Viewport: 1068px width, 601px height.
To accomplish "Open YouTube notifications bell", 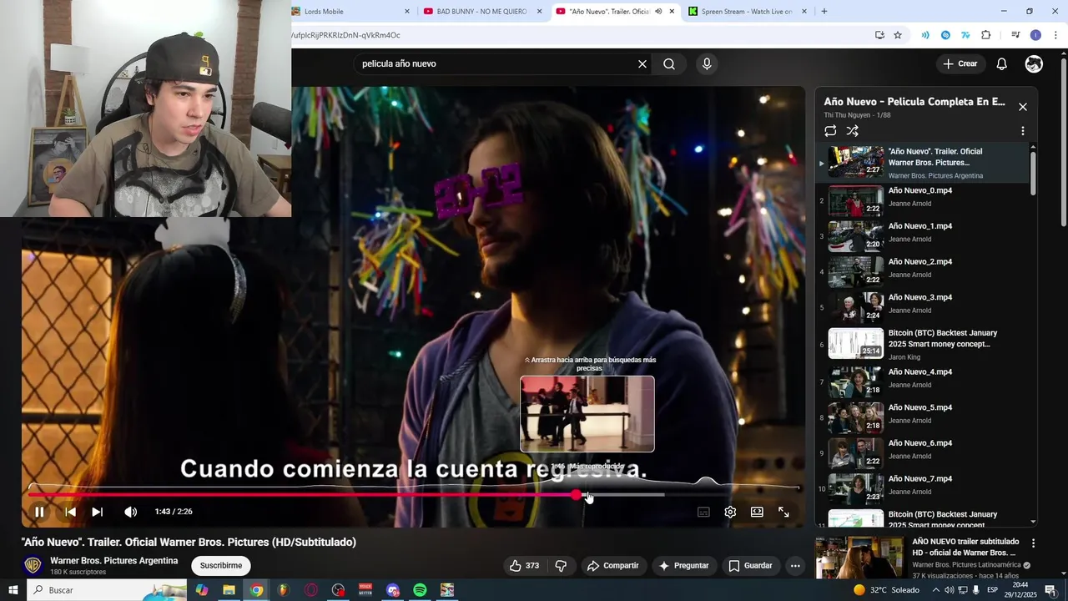I will pyautogui.click(x=1002, y=64).
